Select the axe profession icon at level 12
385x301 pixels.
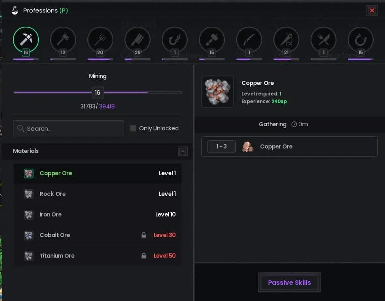pyautogui.click(x=63, y=39)
